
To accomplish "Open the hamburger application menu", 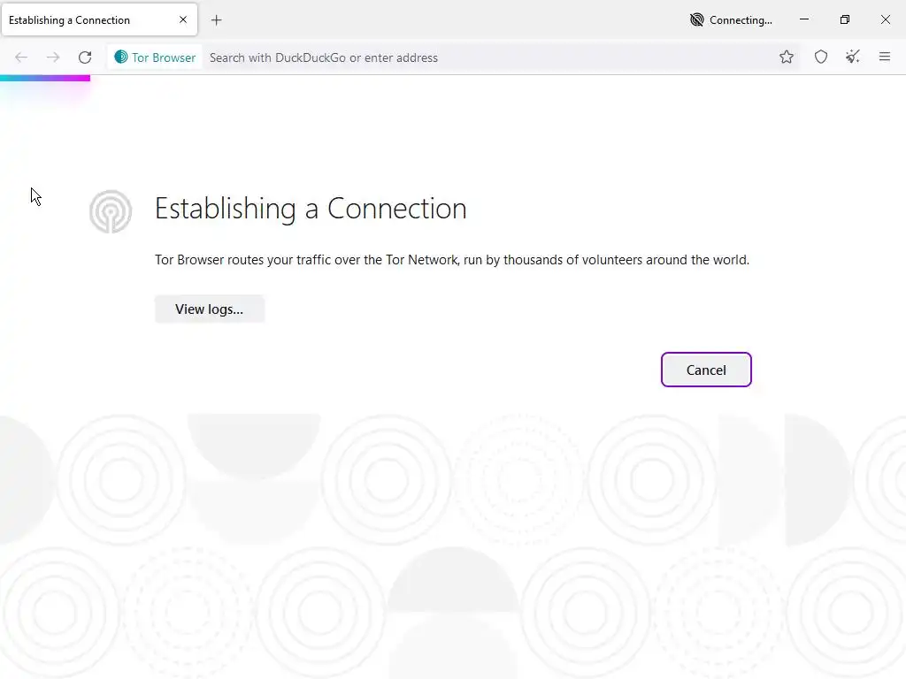I will click(885, 57).
